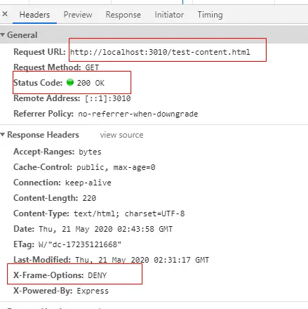This screenshot has height=309, width=308.
Task: Switch to the Headers tab
Action: tap(34, 15)
